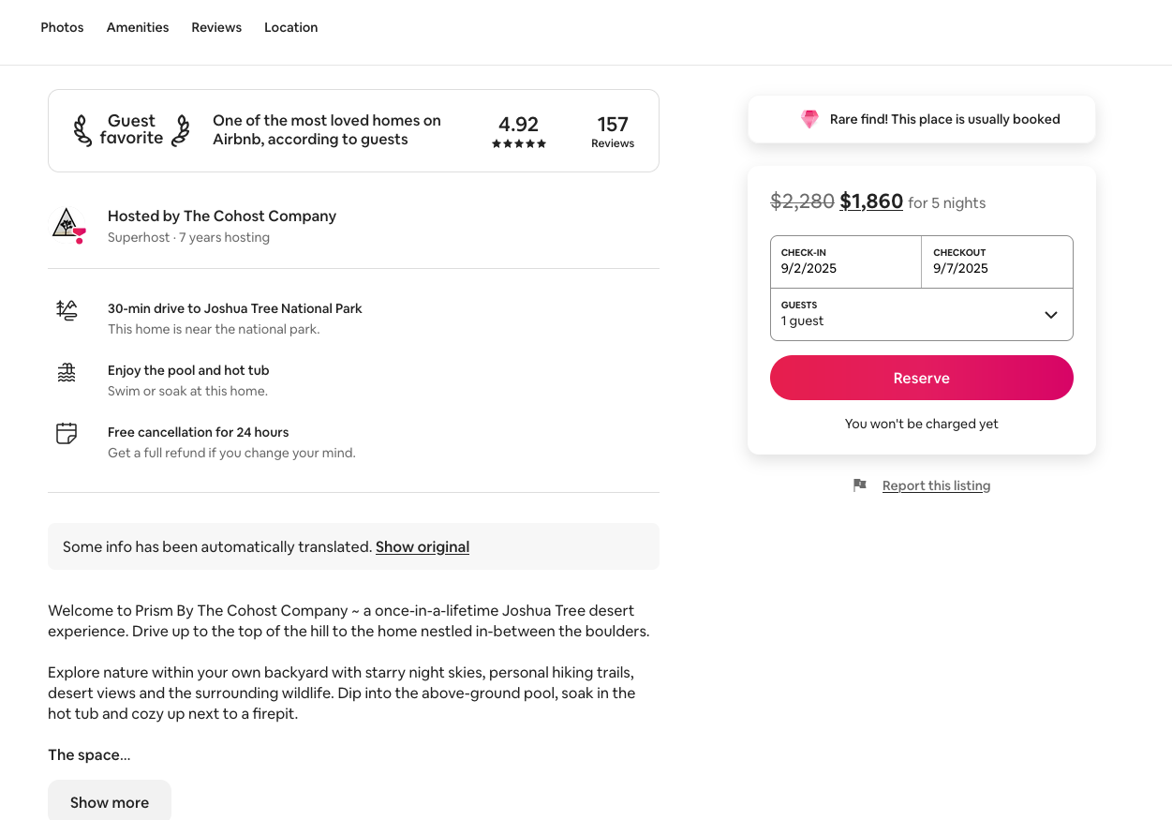
Task: Click the report listing flag icon
Action: pyautogui.click(x=859, y=485)
